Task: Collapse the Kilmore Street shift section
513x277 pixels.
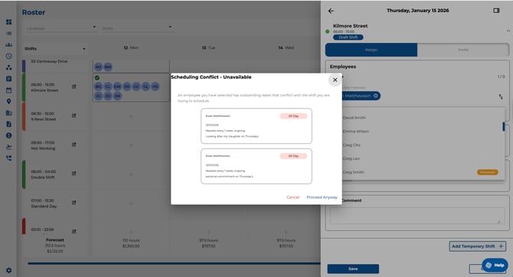Action: pos(508,31)
